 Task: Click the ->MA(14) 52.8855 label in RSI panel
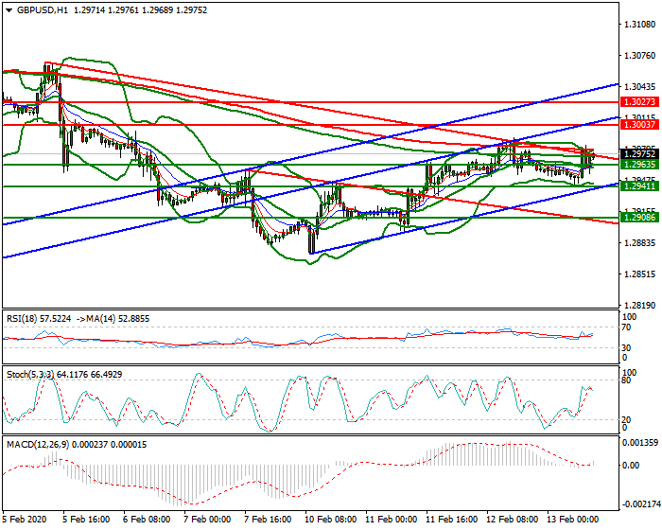tap(113, 319)
